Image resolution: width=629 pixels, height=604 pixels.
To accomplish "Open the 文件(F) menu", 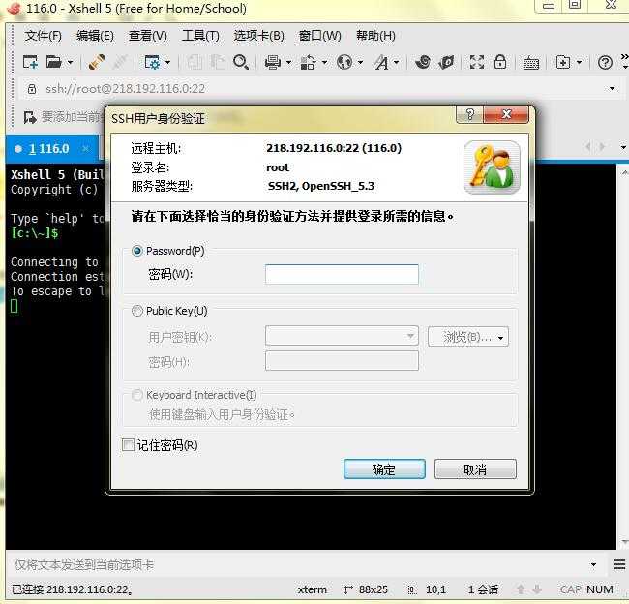I will tap(43, 36).
